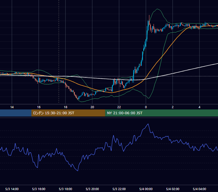218x192 pixels.
Task: Click the oscillator peak near 5/4 00:00
Action: 148,124
